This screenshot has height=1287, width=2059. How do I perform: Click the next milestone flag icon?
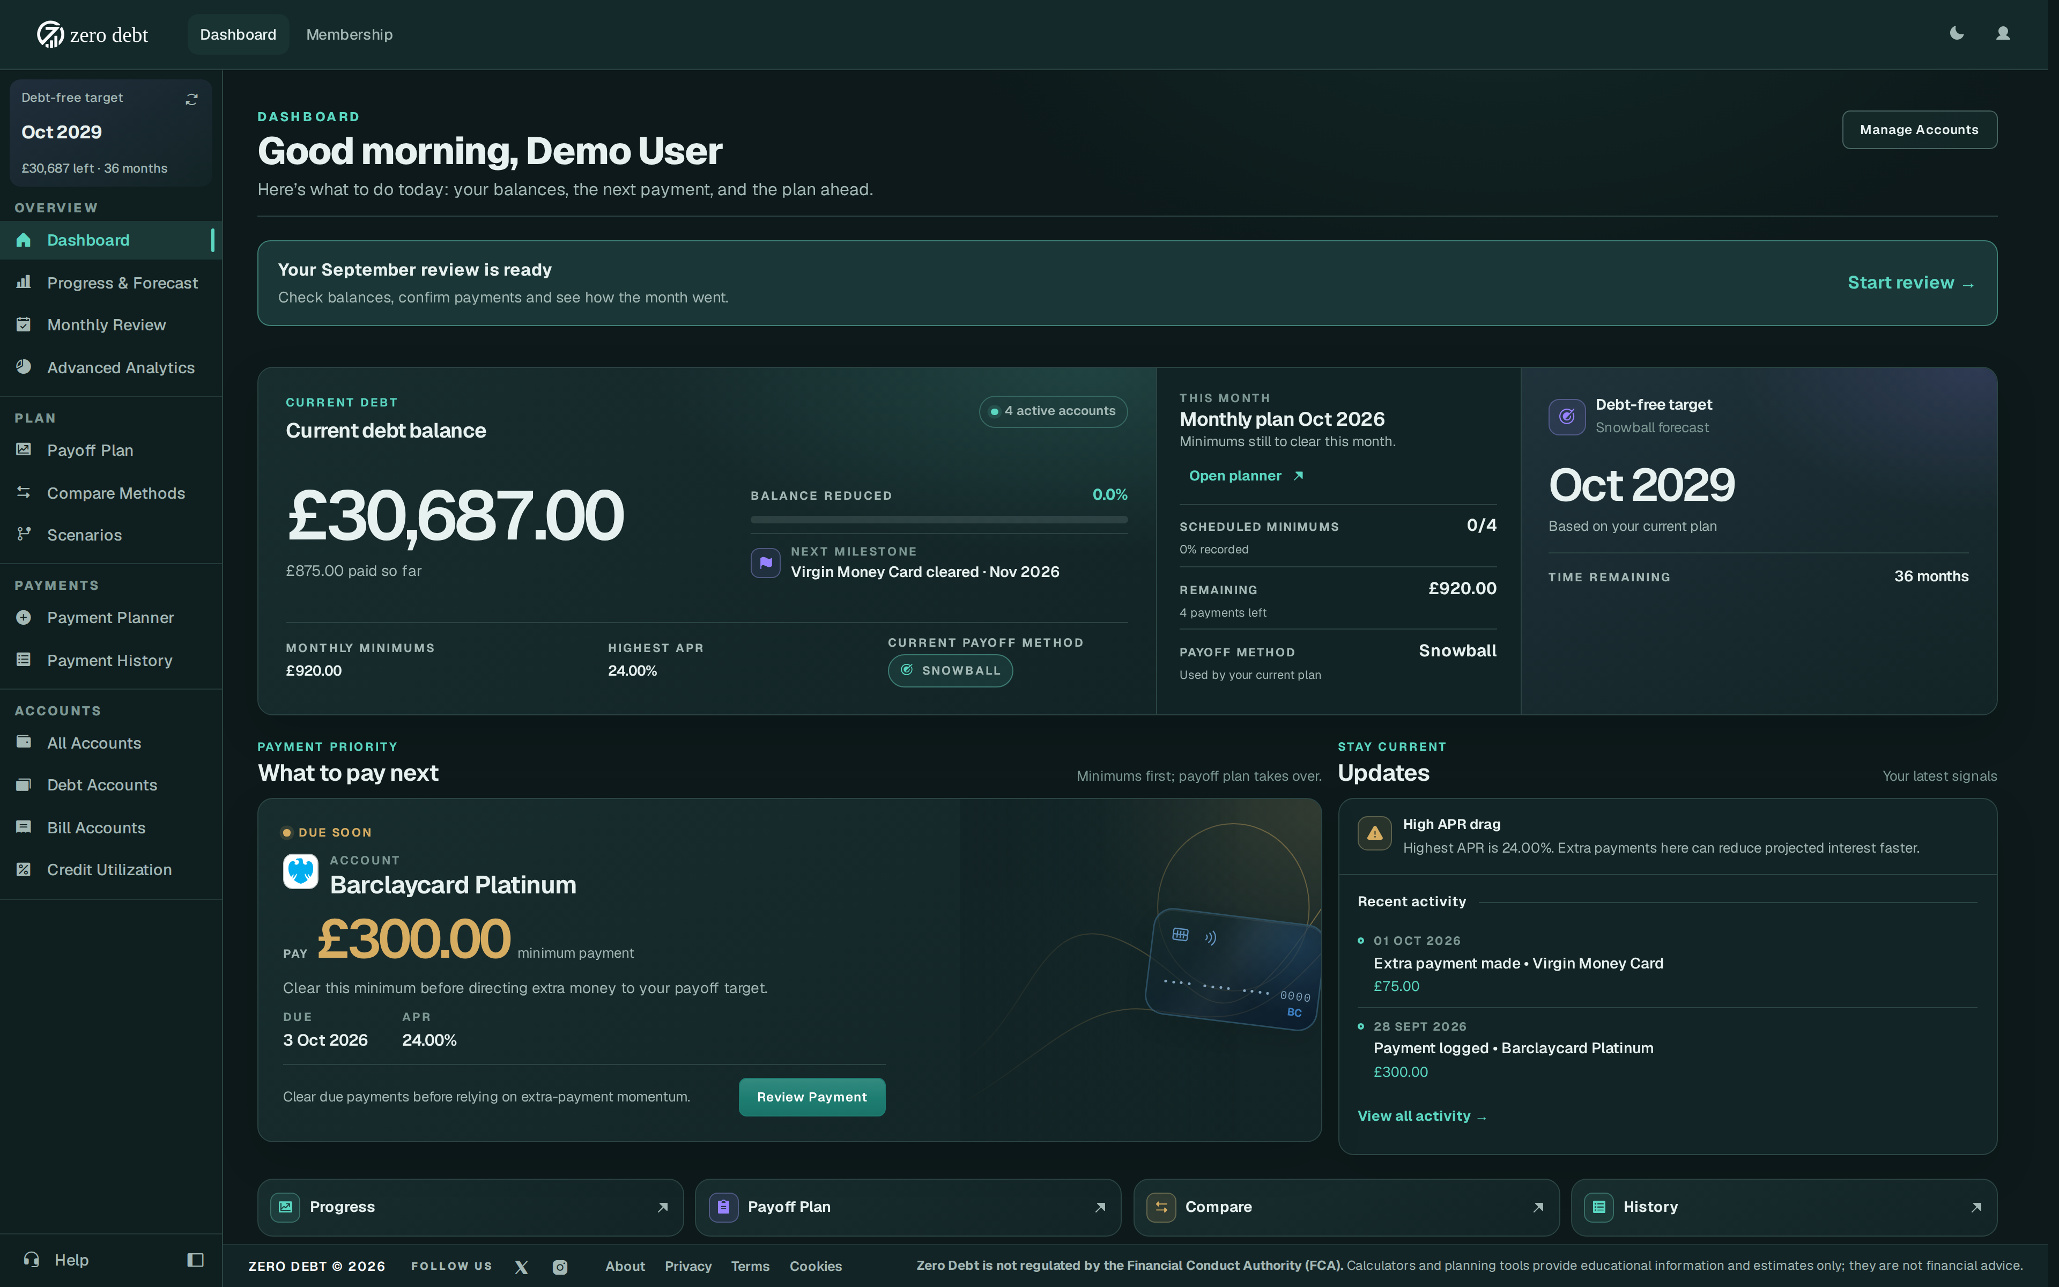pos(765,563)
